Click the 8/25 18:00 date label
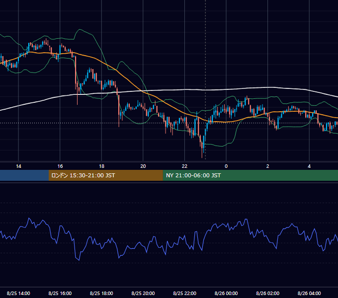This screenshot has height=298, width=338. point(101,293)
